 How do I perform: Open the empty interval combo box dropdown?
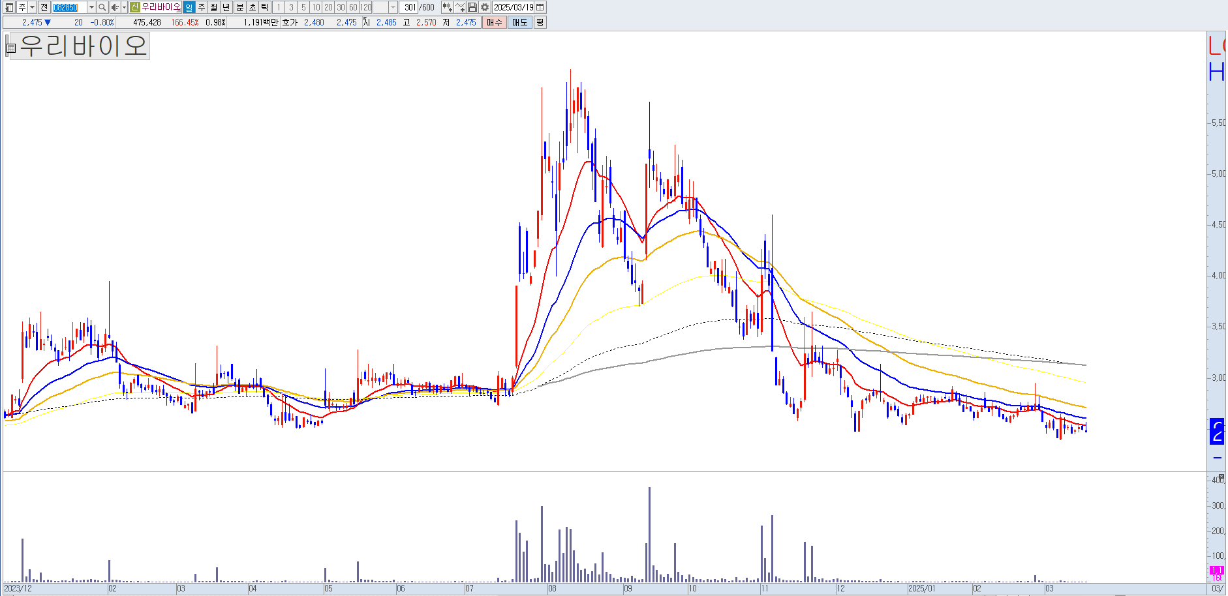click(x=393, y=7)
